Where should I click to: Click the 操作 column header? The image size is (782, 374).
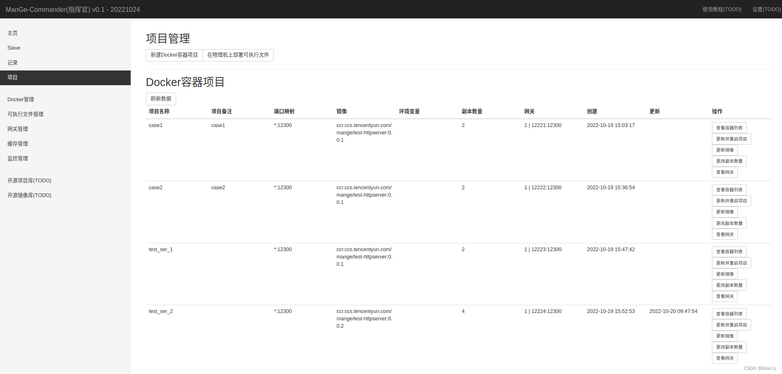click(x=717, y=111)
